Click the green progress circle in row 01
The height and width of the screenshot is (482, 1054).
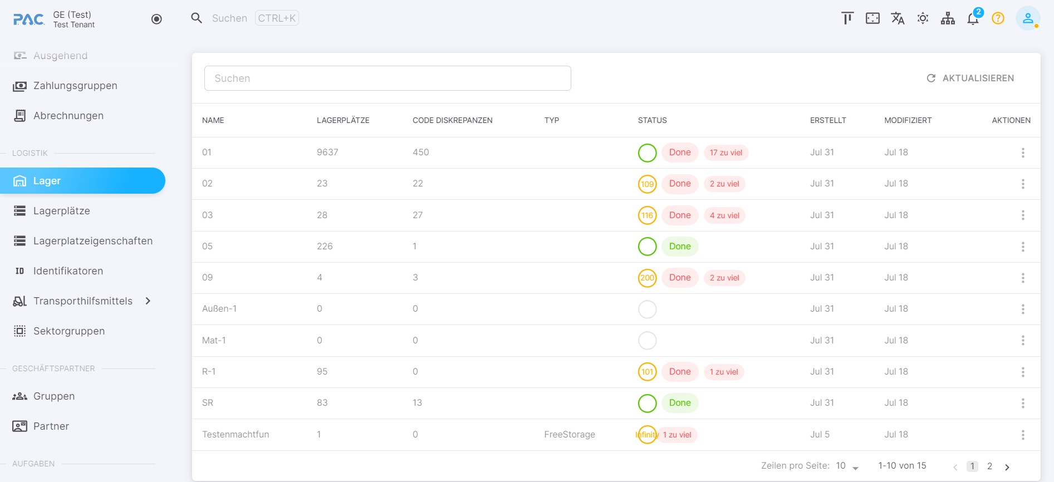(647, 153)
